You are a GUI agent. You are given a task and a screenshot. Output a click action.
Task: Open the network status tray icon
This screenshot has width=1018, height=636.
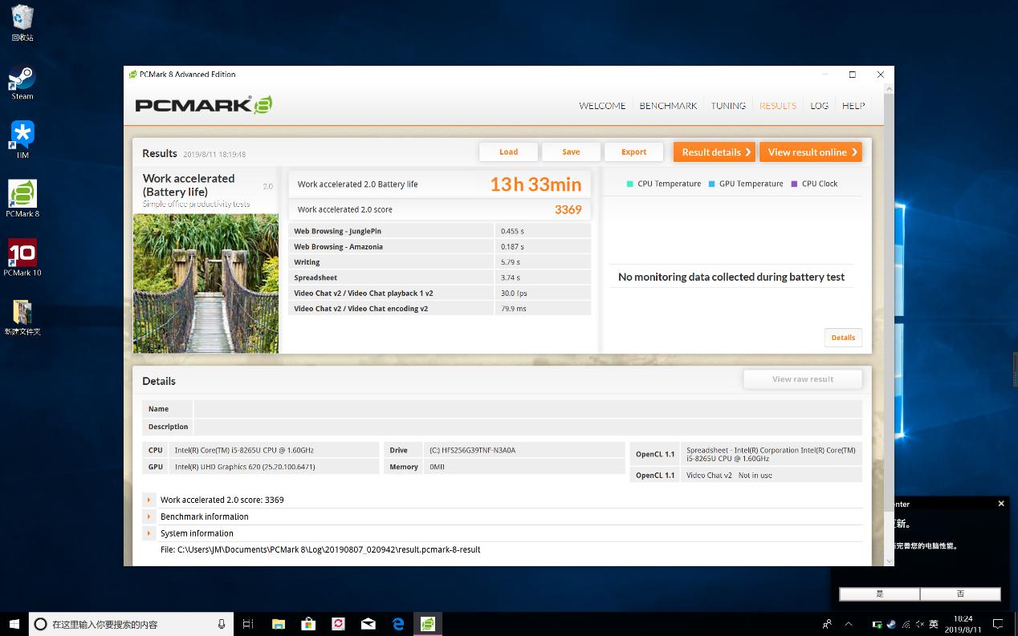pyautogui.click(x=906, y=624)
